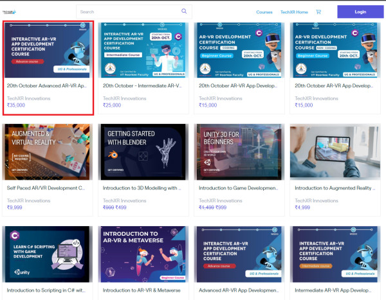This screenshot has width=386, height=300.
Task: Click title 'Self Paced AR/VR Development C...'
Action: (46, 188)
